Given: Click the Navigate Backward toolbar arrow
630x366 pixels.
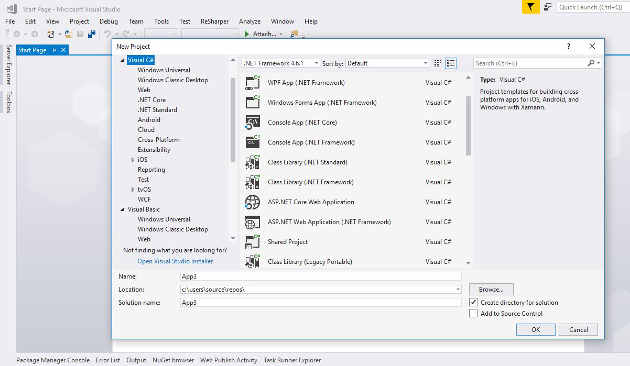Looking at the screenshot, I should click(17, 34).
